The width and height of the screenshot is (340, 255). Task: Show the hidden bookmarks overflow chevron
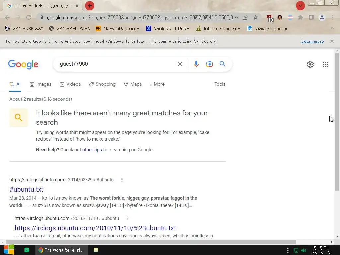coord(332,28)
